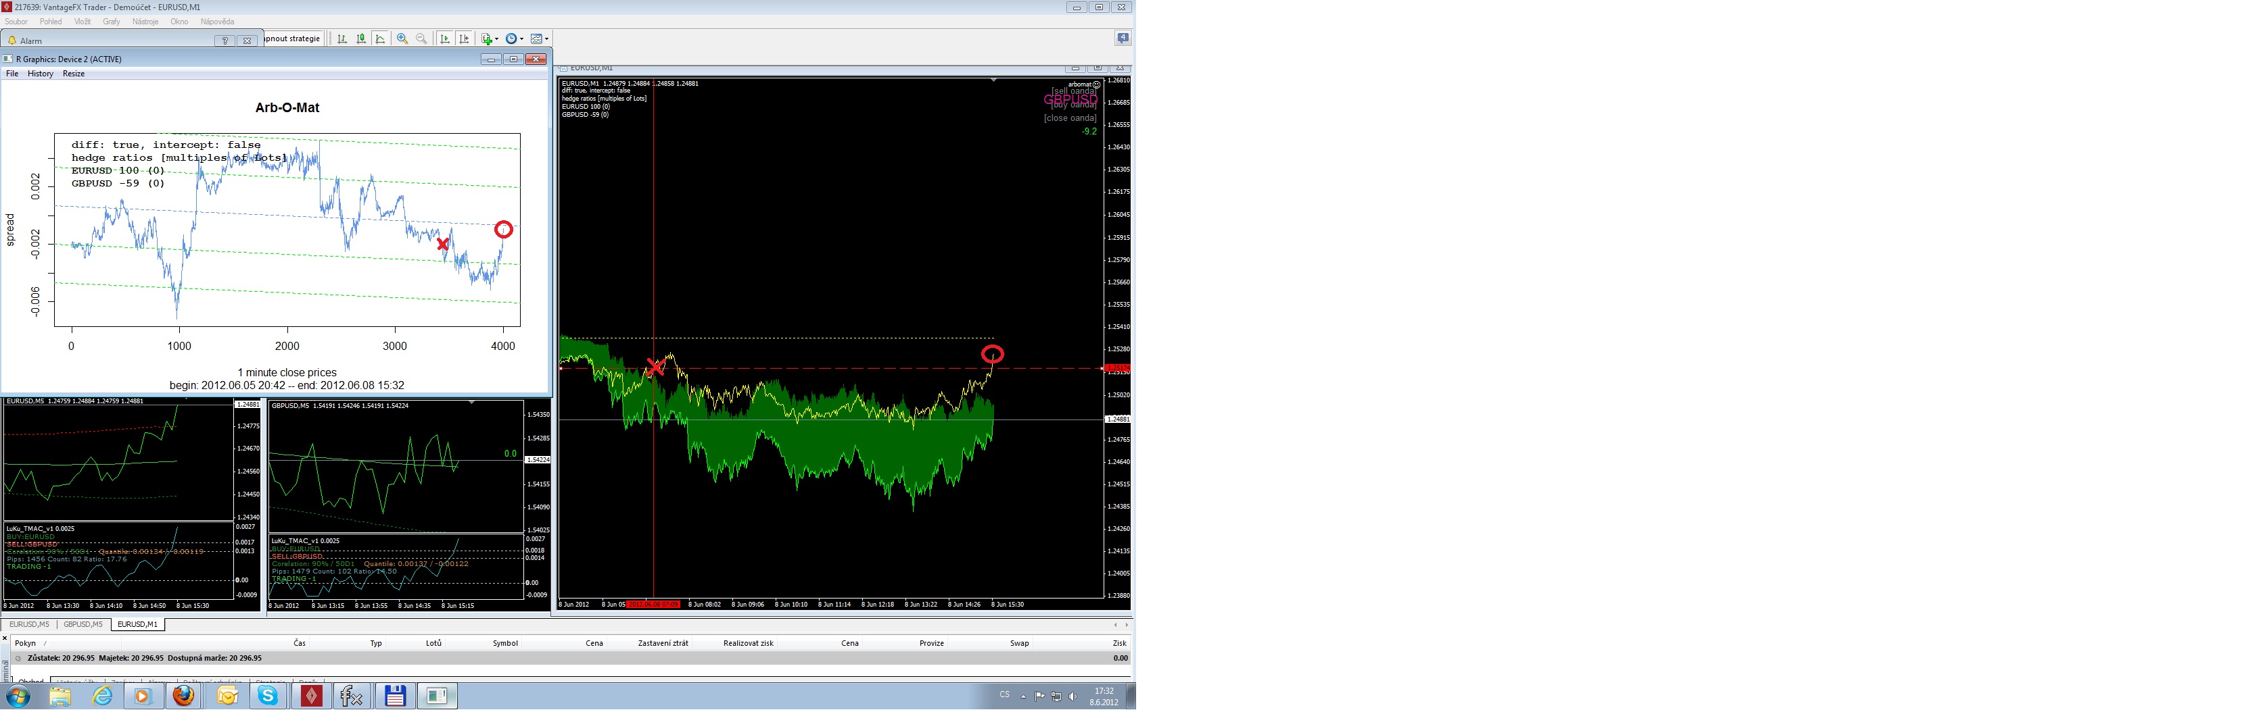Close the Alarm panel with X
This screenshot has width=2264, height=712.
tap(248, 41)
